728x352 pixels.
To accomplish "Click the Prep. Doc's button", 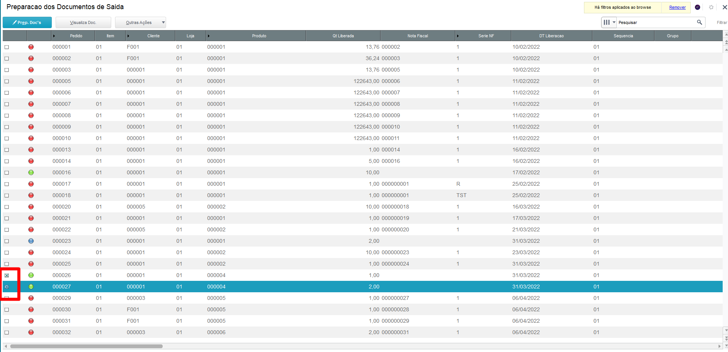I will (27, 22).
